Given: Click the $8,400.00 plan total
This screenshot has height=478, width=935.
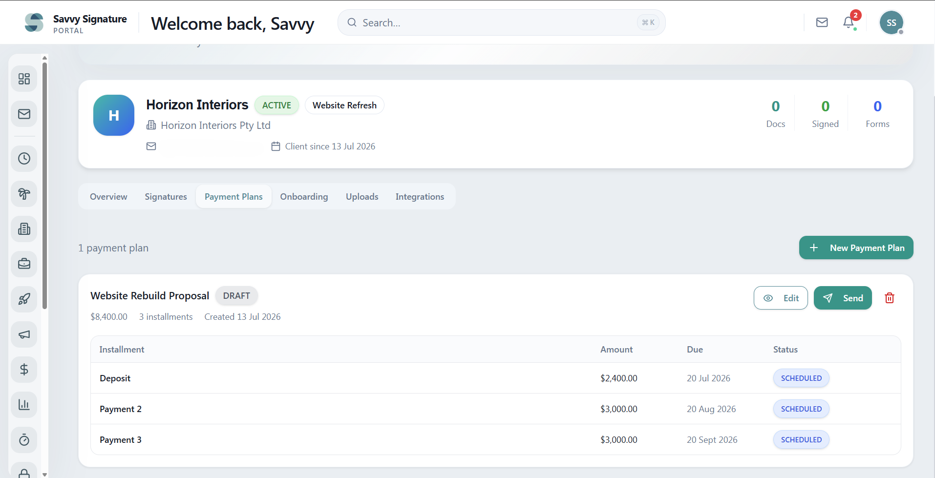Looking at the screenshot, I should [109, 317].
